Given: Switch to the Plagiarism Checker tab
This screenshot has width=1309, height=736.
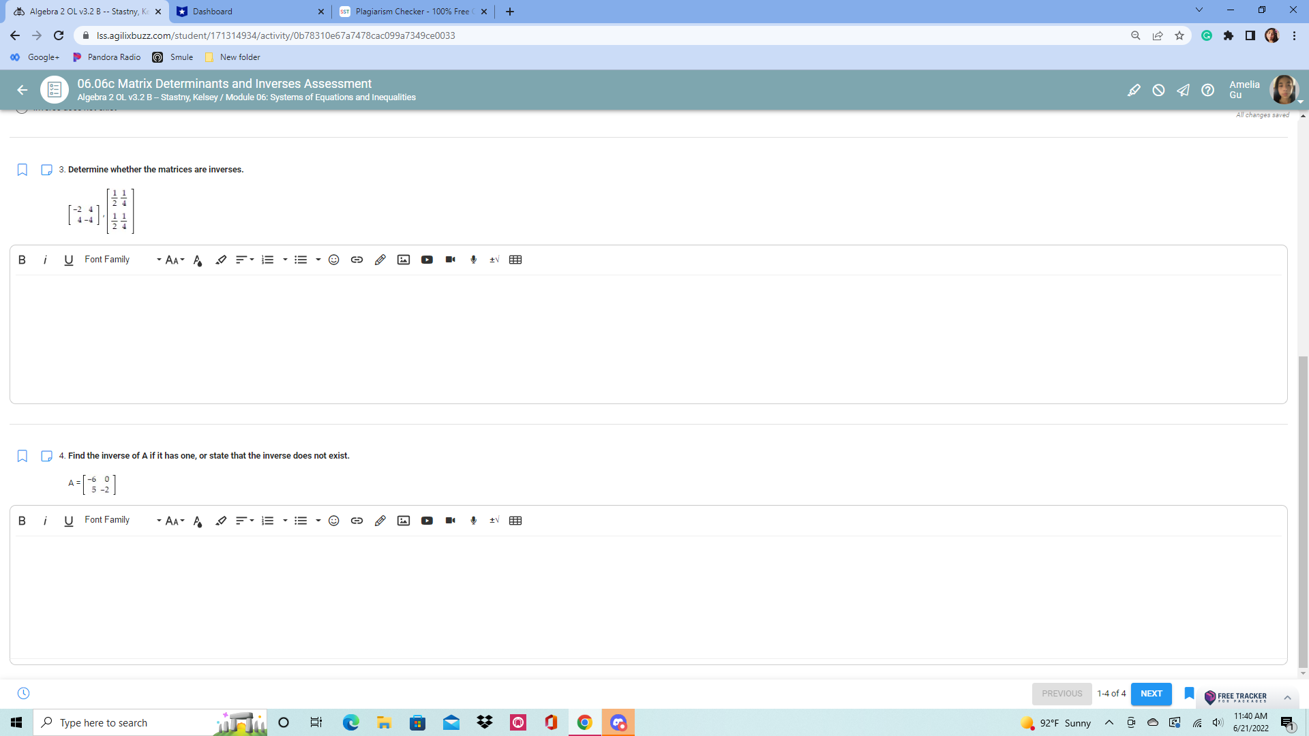Looking at the screenshot, I should tap(410, 11).
